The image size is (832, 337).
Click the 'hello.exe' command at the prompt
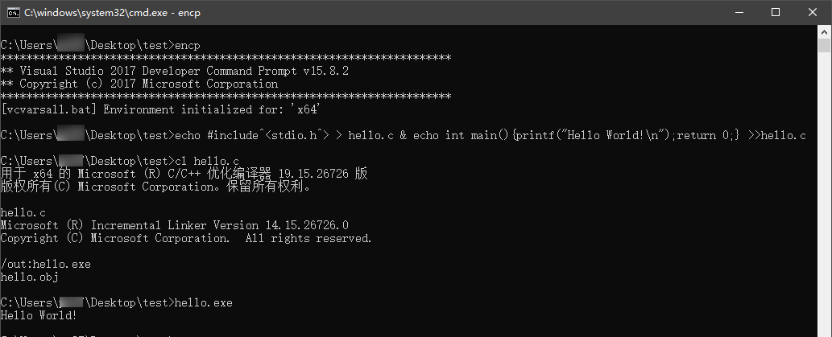tap(203, 302)
